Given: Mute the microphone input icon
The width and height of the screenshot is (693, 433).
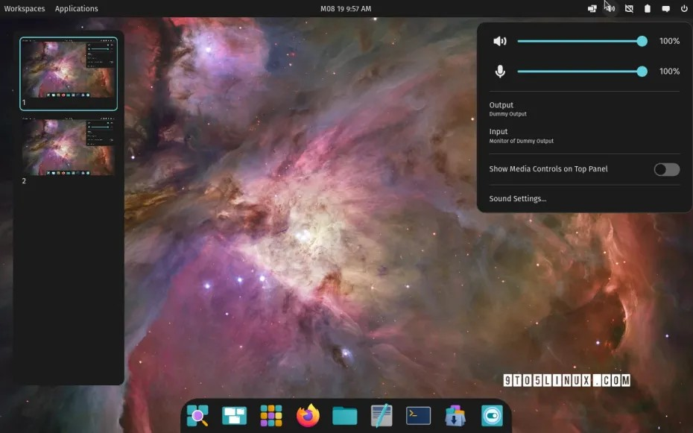Looking at the screenshot, I should [x=499, y=71].
